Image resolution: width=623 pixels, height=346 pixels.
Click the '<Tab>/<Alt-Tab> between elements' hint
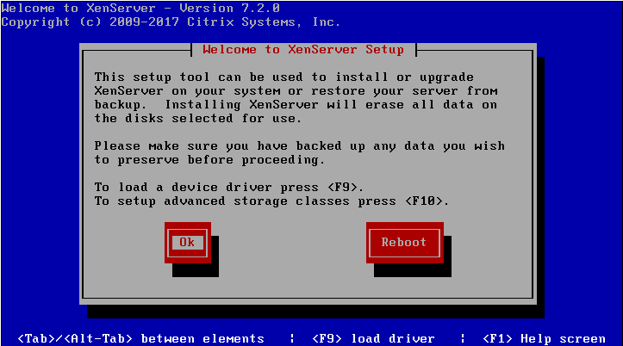[x=141, y=338]
